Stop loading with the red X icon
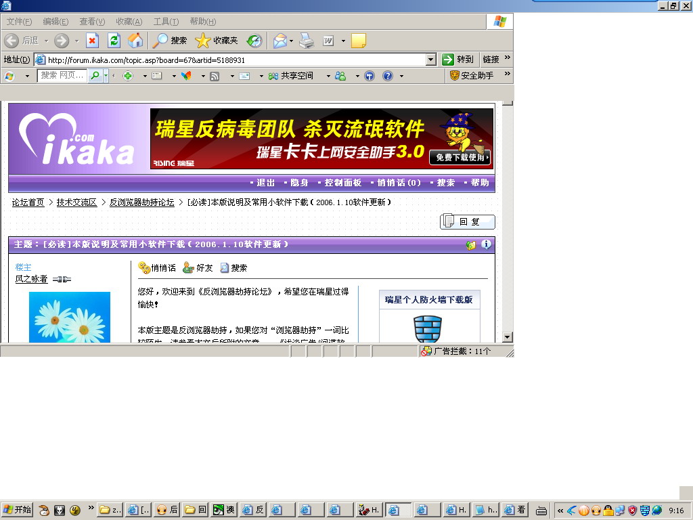Screen dimensions: 693x520 pyautogui.click(x=92, y=41)
